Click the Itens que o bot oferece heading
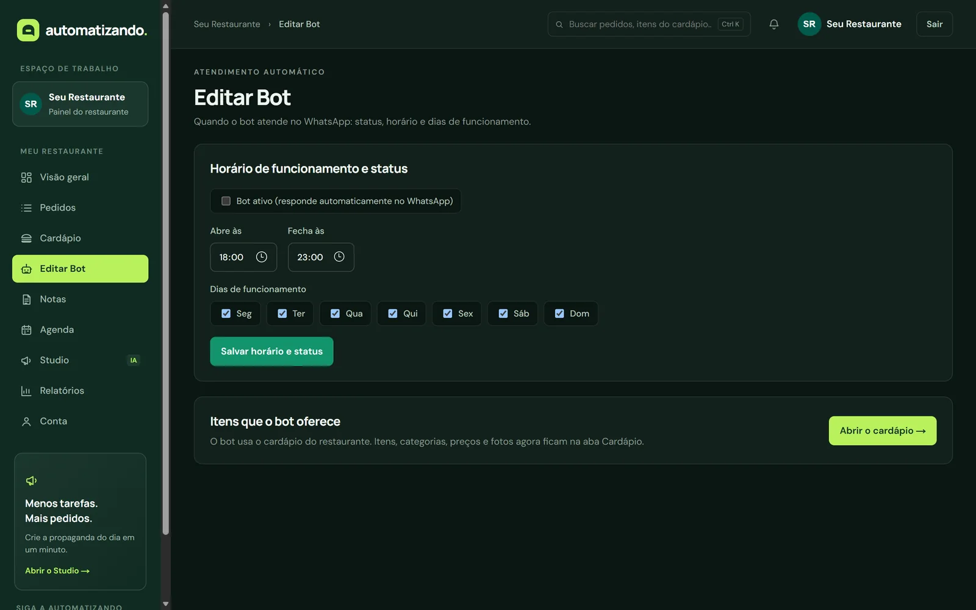Viewport: 976px width, 610px height. 275,422
